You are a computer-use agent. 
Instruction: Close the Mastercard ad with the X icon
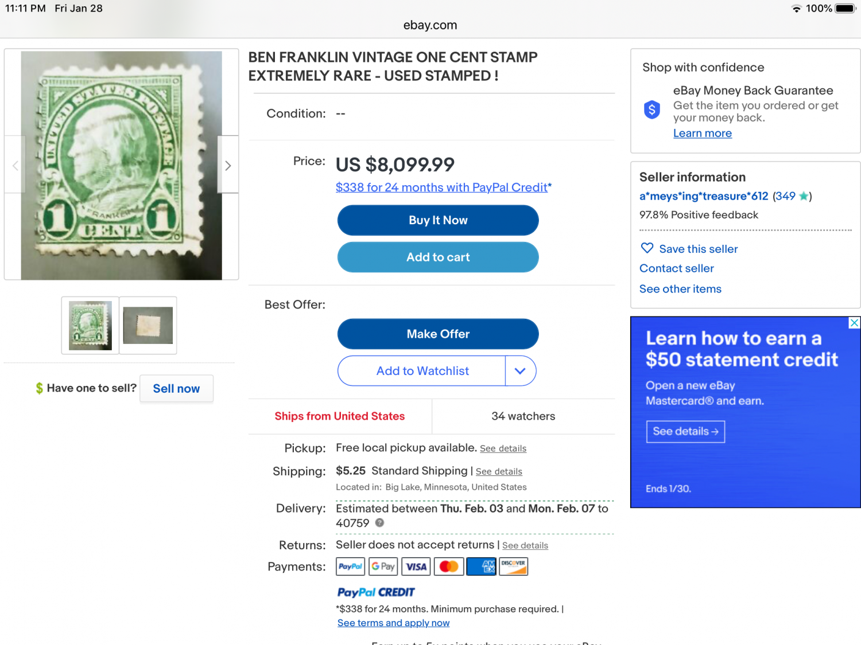pyautogui.click(x=854, y=323)
